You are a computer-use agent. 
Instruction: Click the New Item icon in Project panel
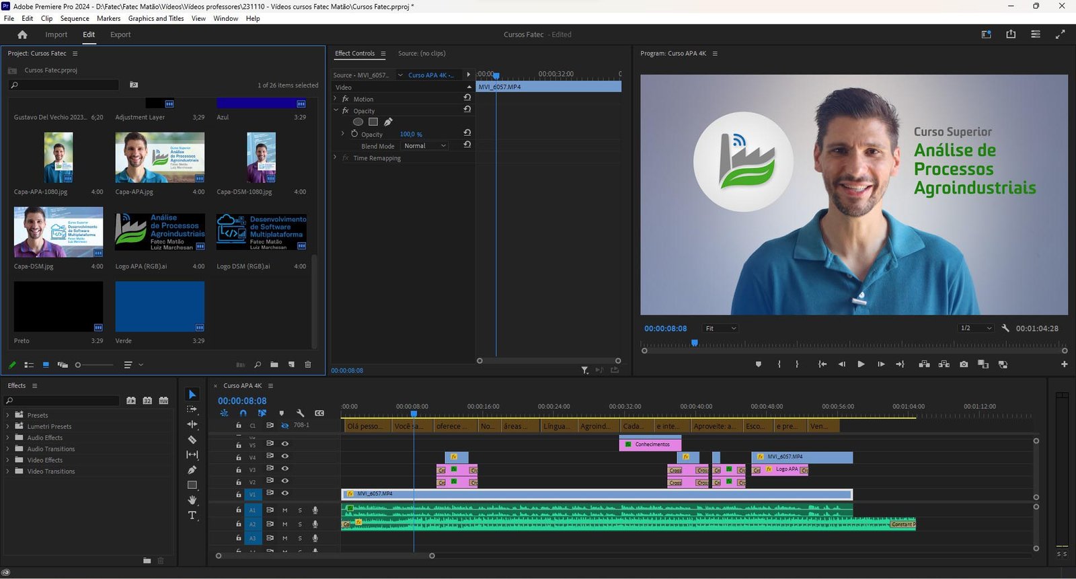coord(291,364)
